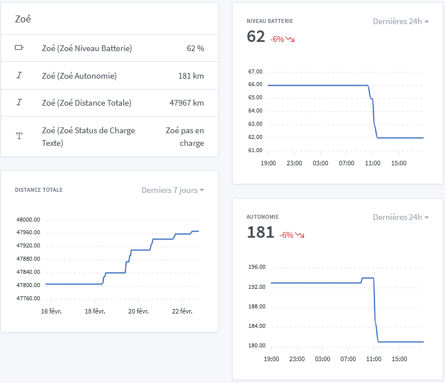This screenshot has width=445, height=383.
Task: Open the Zoé (Zoé Distance Totale) entry
Action: (x=87, y=103)
